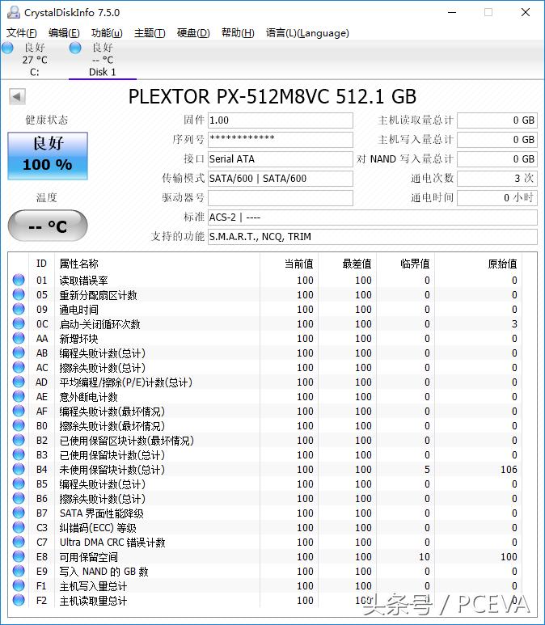Click status icon of attribute AE 意外断电计数
This screenshot has width=545, height=625.
19,396
